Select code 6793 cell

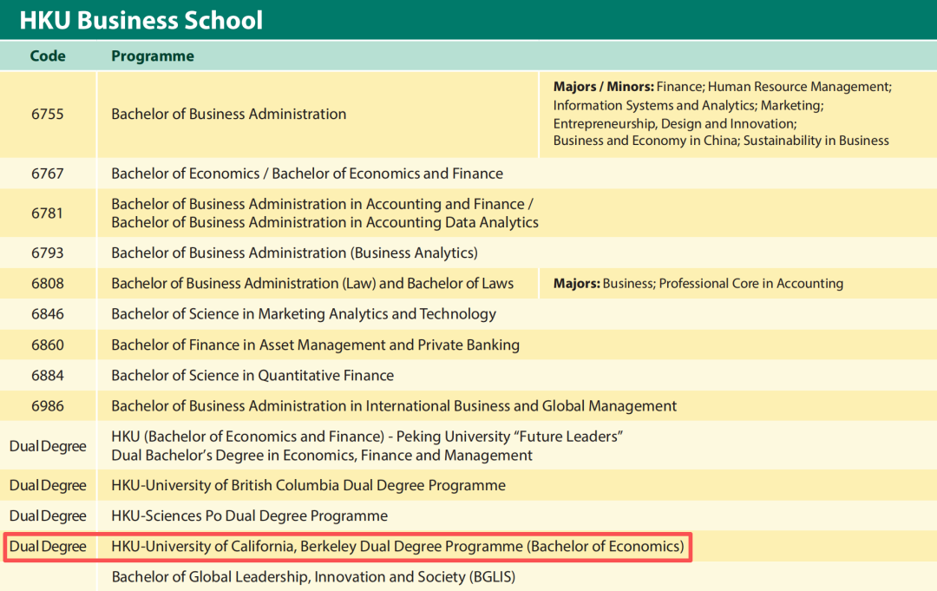[x=48, y=253]
